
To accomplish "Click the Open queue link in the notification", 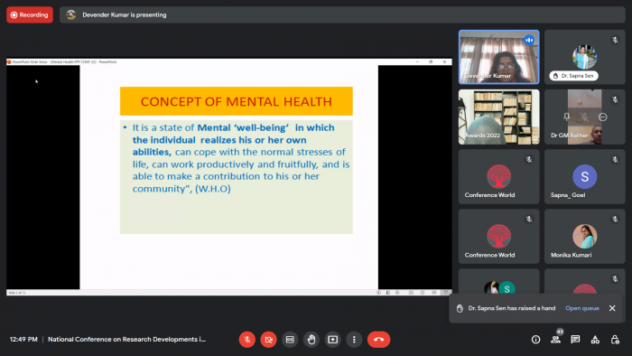I will click(582, 308).
